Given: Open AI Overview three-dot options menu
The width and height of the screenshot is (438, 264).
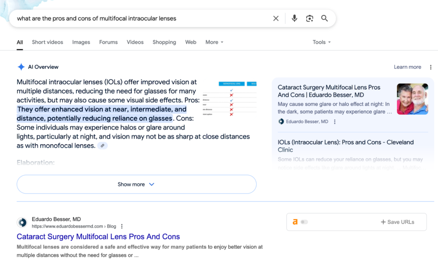Looking at the screenshot, I should [x=431, y=67].
